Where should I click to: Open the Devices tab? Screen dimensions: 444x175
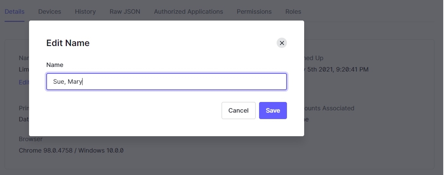pyautogui.click(x=50, y=11)
